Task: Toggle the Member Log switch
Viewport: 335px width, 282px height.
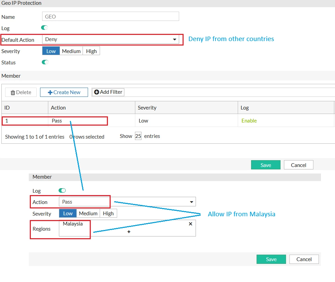Action: pyautogui.click(x=62, y=190)
